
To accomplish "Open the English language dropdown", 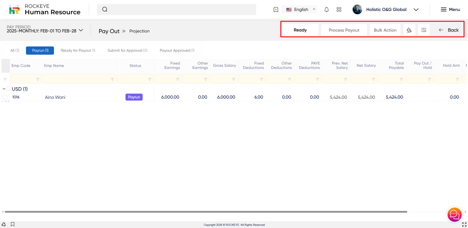I will tap(301, 10).
